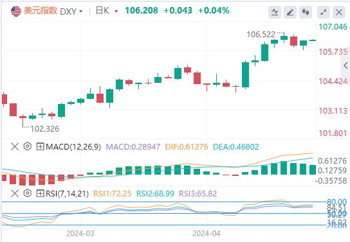Screen dimensions: 350x242
Task: Click the 2024-03 date axis label
Action: click(80, 234)
